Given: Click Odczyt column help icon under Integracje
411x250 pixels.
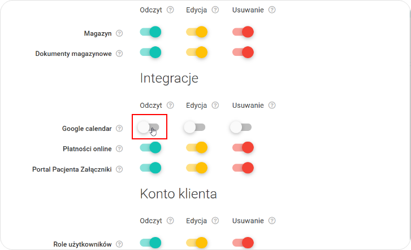Looking at the screenshot, I should [170, 105].
